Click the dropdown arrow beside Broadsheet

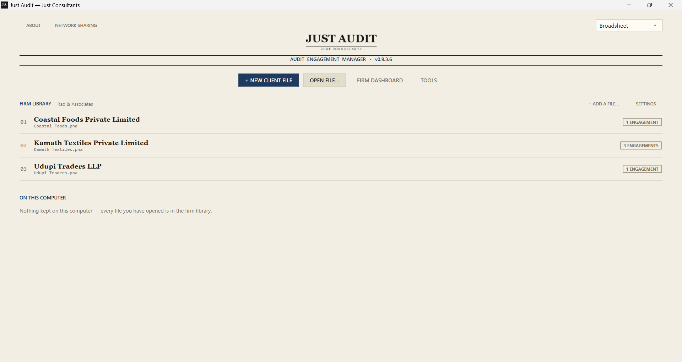pos(655,26)
